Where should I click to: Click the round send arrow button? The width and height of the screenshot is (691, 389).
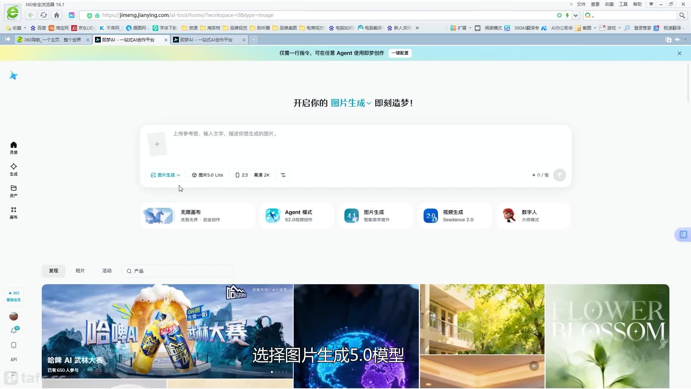coord(559,175)
